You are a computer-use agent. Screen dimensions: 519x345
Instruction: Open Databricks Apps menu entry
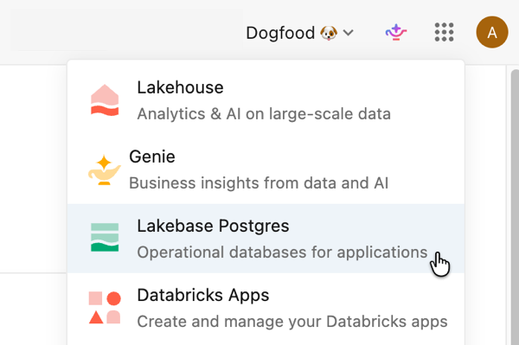[266, 308]
